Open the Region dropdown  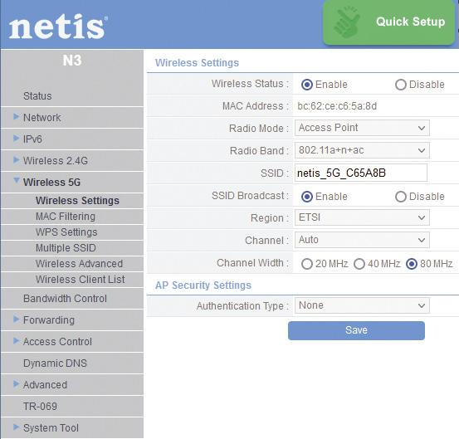coord(362,217)
